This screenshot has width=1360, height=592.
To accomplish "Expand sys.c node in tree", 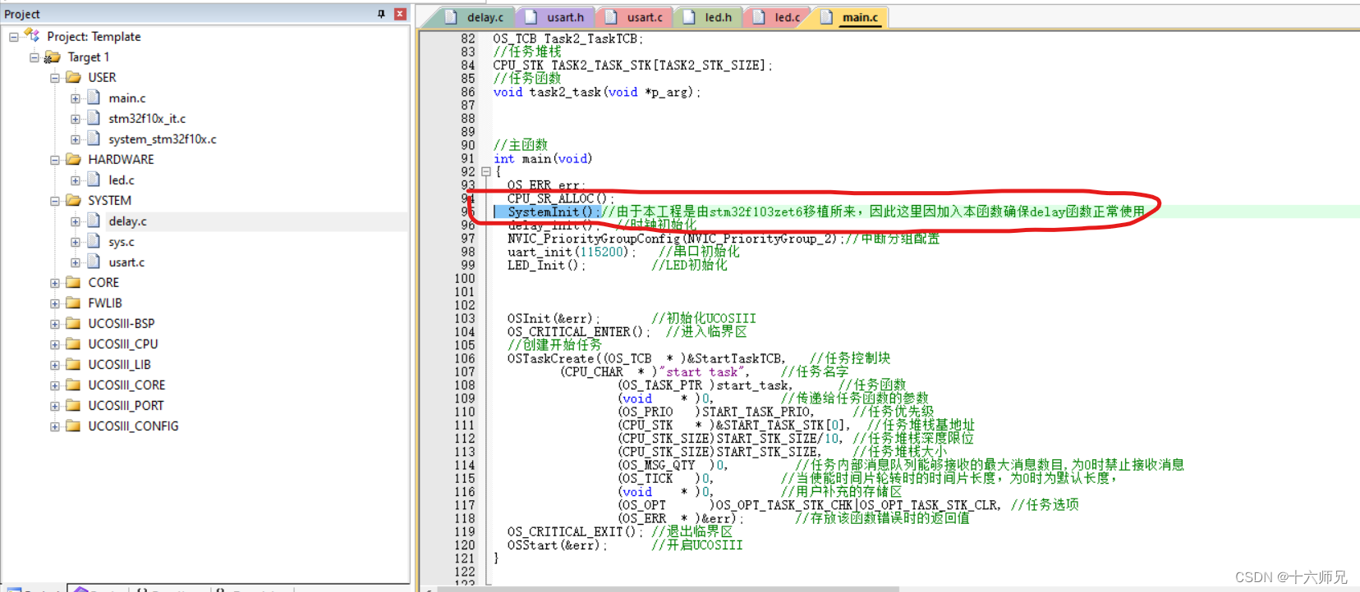I will [76, 242].
